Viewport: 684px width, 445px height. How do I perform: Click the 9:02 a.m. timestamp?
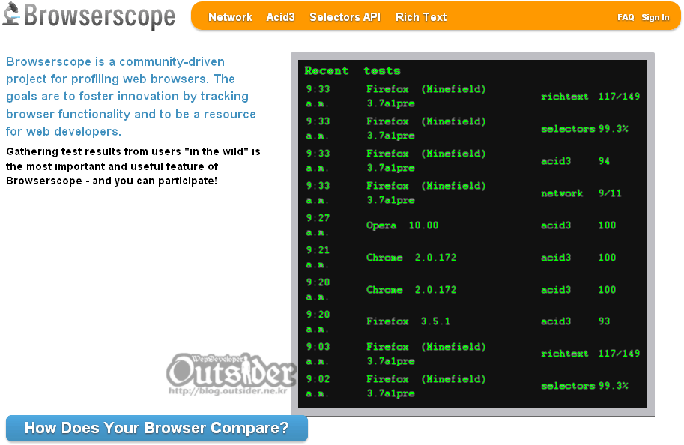pos(318,386)
